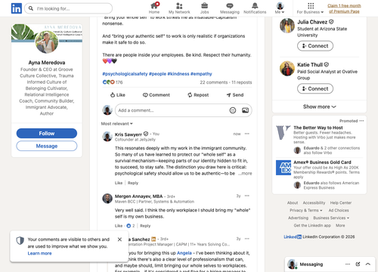This screenshot has height=272, width=378.
Task: Open options for Kris Sawyerr's comment
Action: tap(247, 134)
